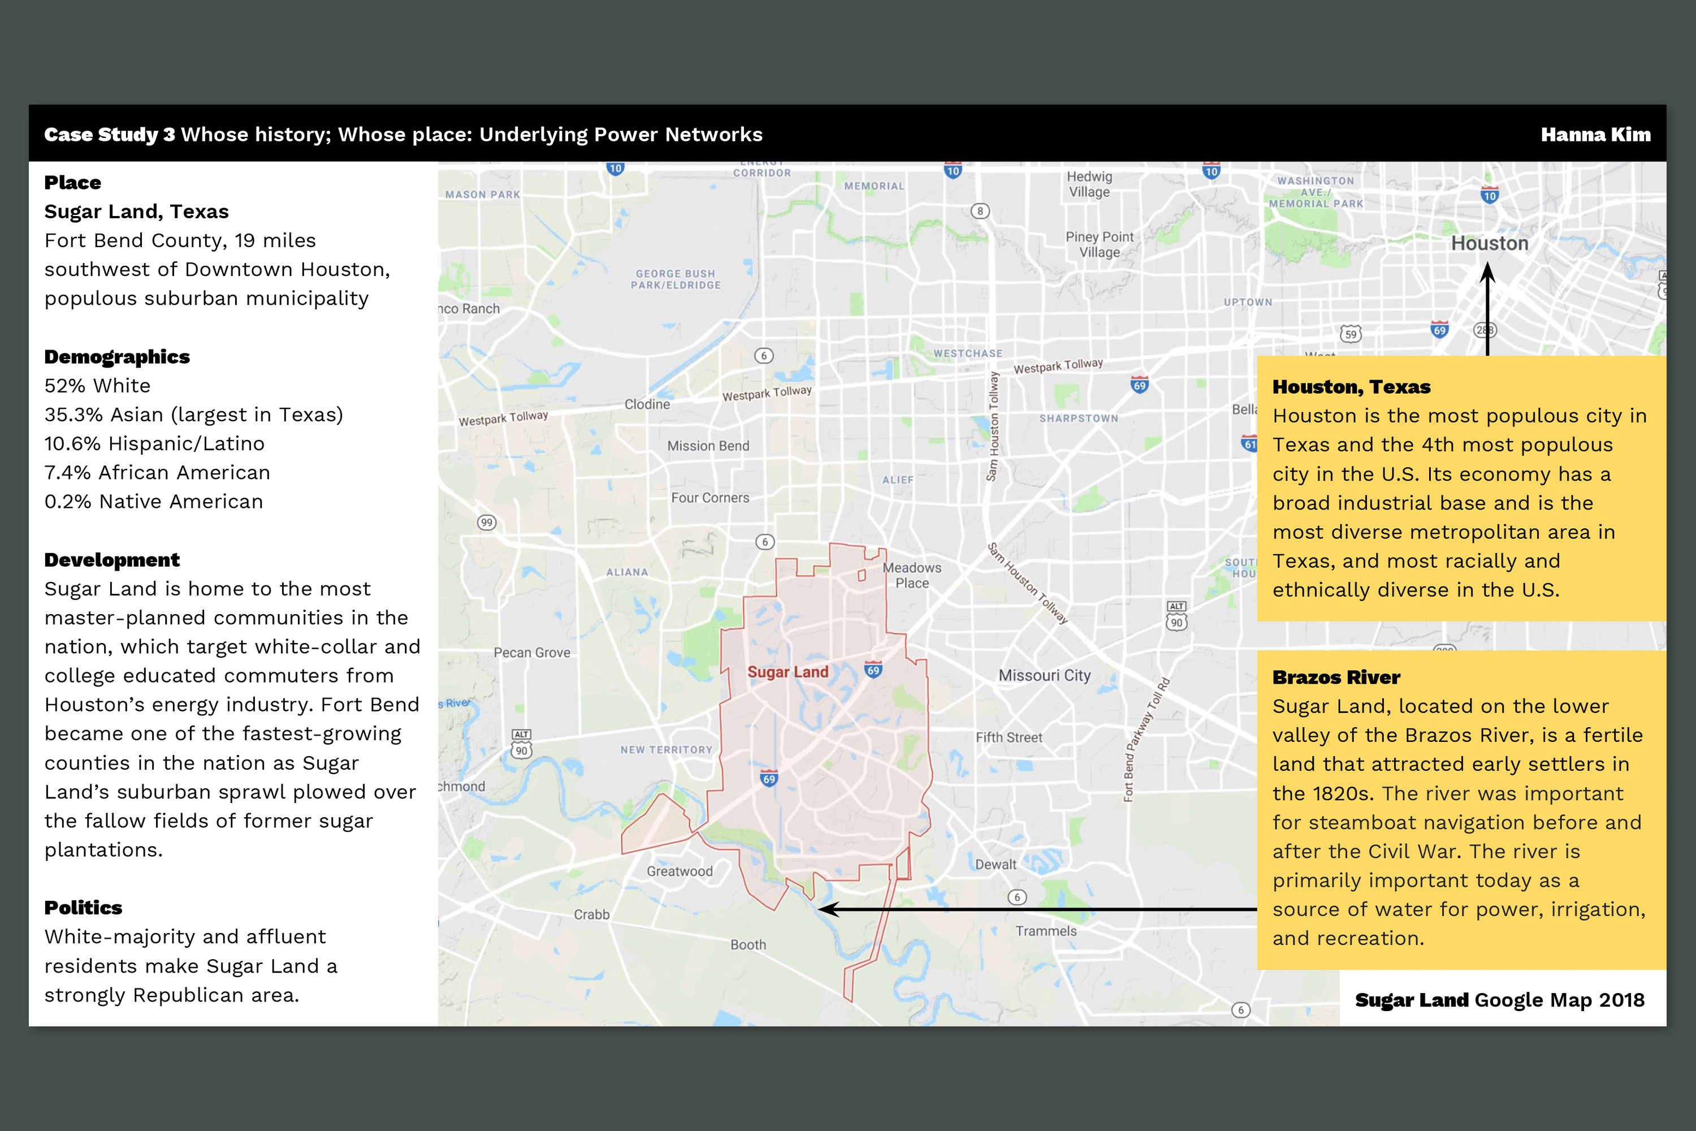This screenshot has width=1696, height=1131.
Task: Click the Pecan Grove map label
Action: click(531, 653)
